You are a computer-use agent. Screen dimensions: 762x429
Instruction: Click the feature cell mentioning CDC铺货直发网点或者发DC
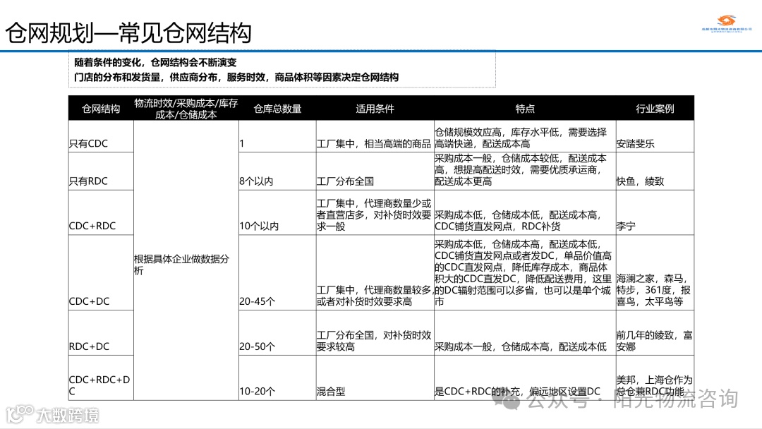pos(525,272)
